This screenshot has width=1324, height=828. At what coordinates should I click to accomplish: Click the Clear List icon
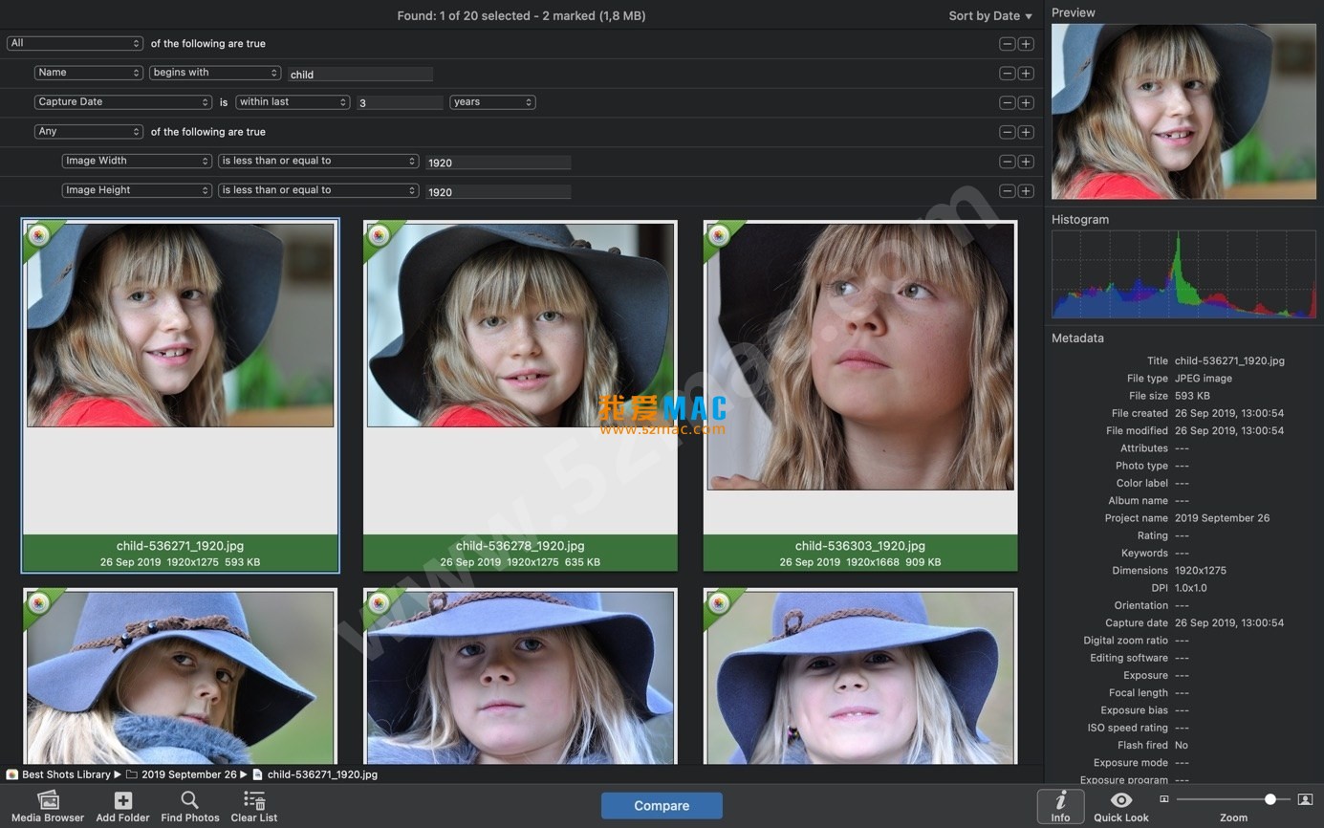pos(254,801)
